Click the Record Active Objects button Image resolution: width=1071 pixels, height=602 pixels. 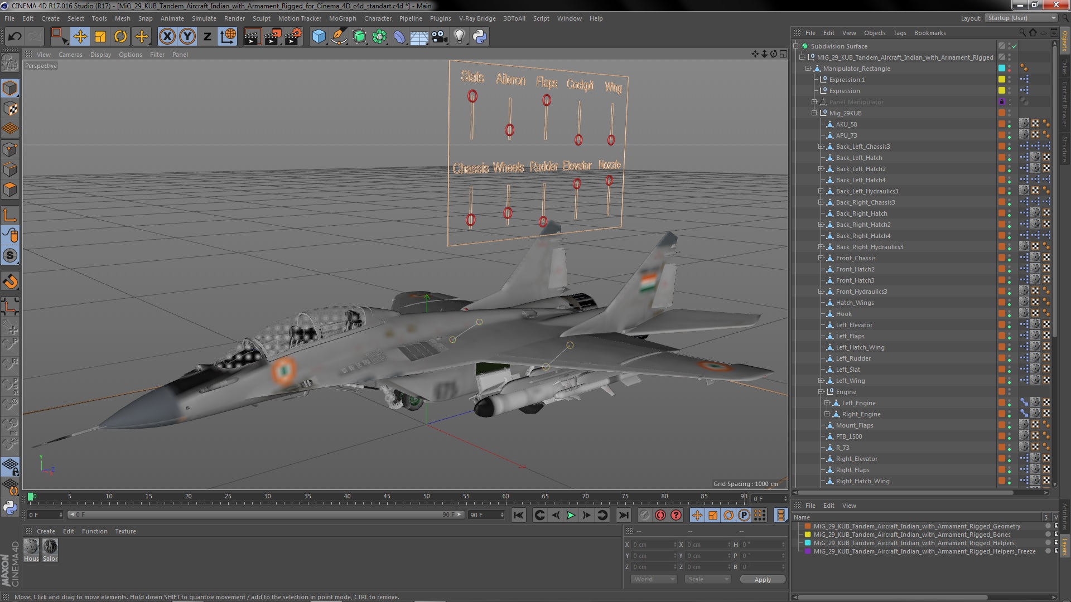tap(644, 515)
